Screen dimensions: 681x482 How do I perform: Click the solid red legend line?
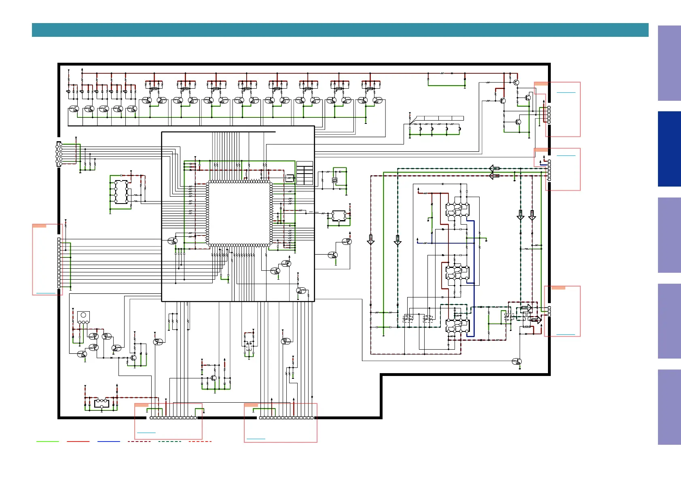[78, 442]
